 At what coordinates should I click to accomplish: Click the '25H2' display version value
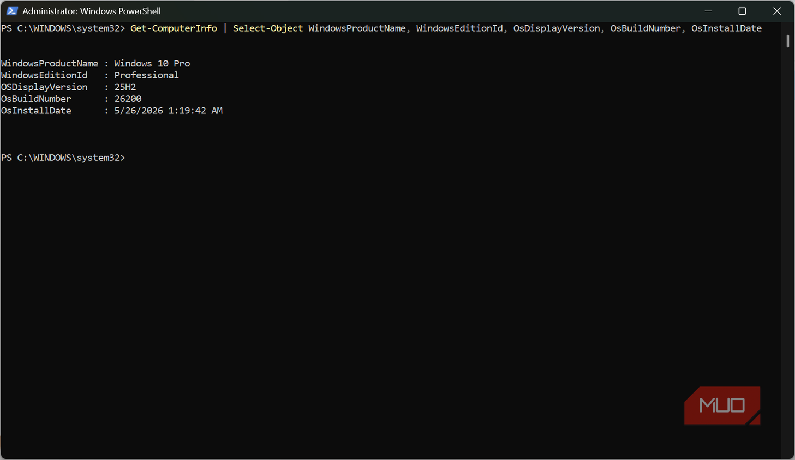[x=125, y=87]
